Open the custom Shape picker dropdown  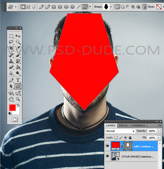[x=111, y=7]
